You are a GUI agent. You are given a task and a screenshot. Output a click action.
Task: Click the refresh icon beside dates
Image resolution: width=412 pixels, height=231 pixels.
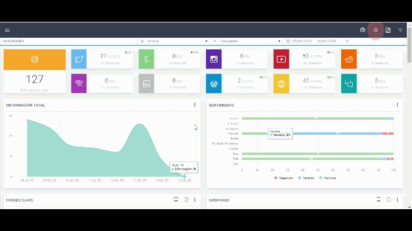pos(347,41)
